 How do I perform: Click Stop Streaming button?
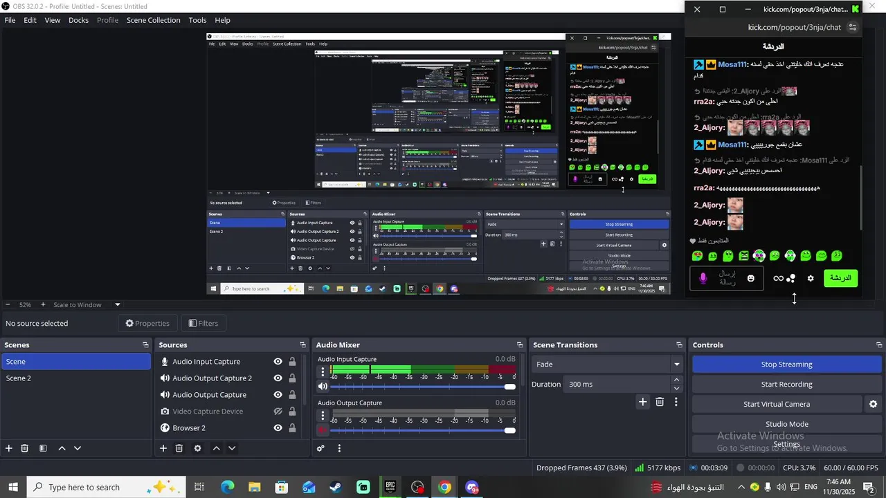787,365
